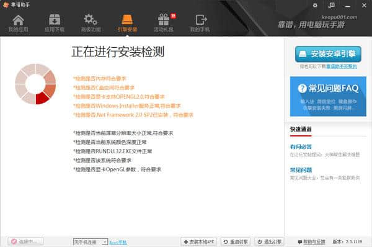The width and height of the screenshot is (372, 247).
Task: Click the mini-mode window icon in title bar
Action: (332, 5)
